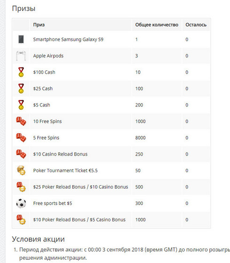Click the 8000 quantity cell for 5 Free Spins
The image size is (230, 263).
pyautogui.click(x=140, y=138)
